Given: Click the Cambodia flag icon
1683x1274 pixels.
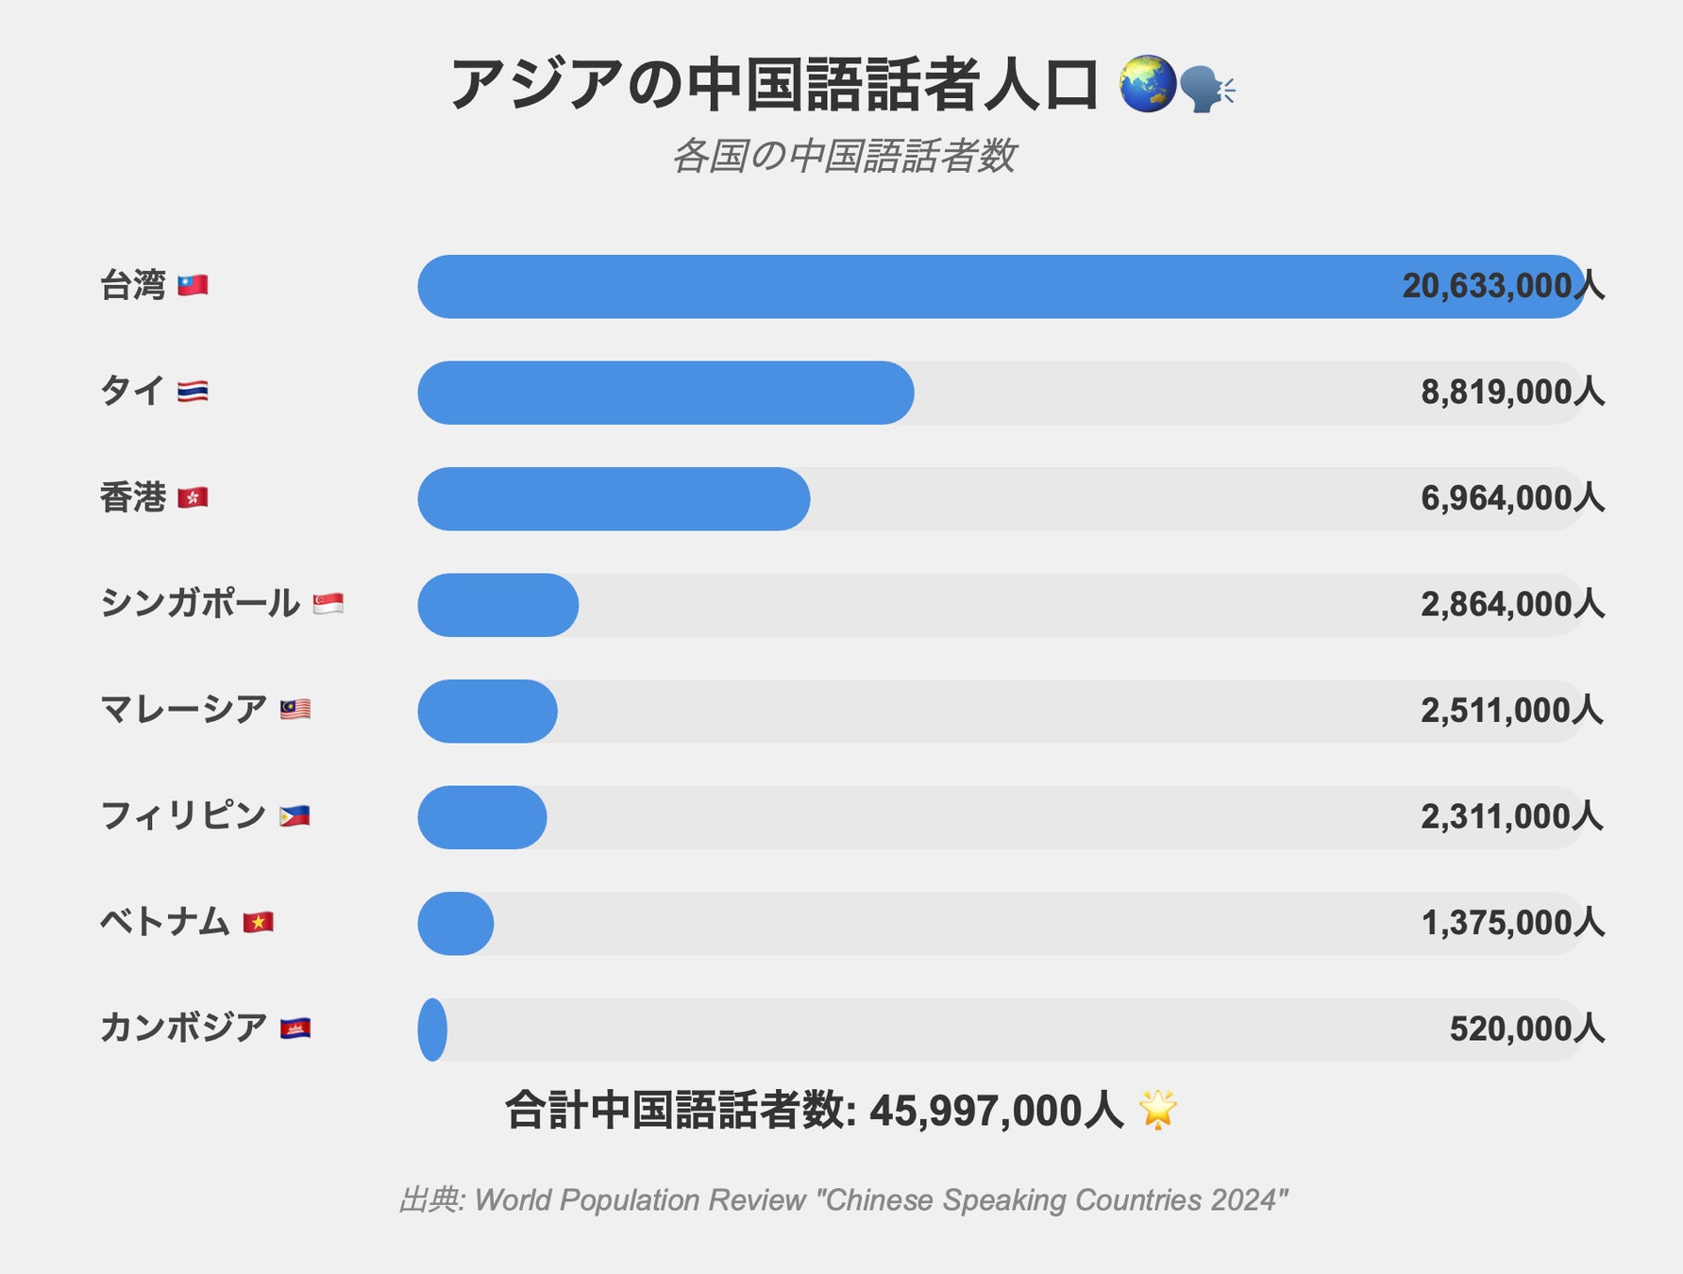Looking at the screenshot, I should pos(295,1029).
